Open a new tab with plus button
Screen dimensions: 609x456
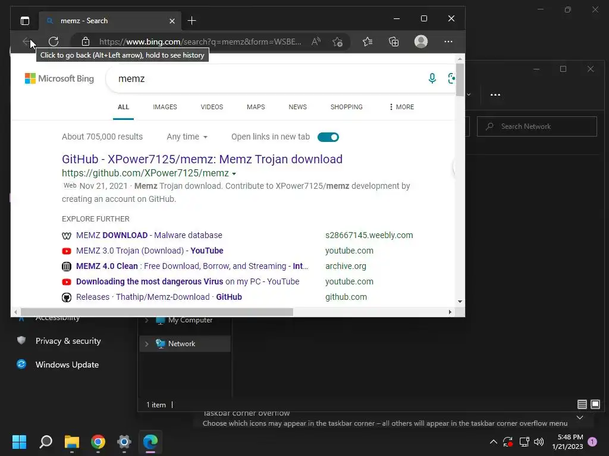[x=192, y=21]
